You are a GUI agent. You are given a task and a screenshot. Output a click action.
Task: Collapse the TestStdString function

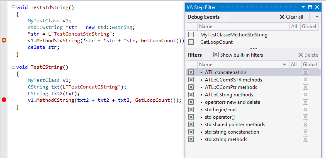(13, 7)
